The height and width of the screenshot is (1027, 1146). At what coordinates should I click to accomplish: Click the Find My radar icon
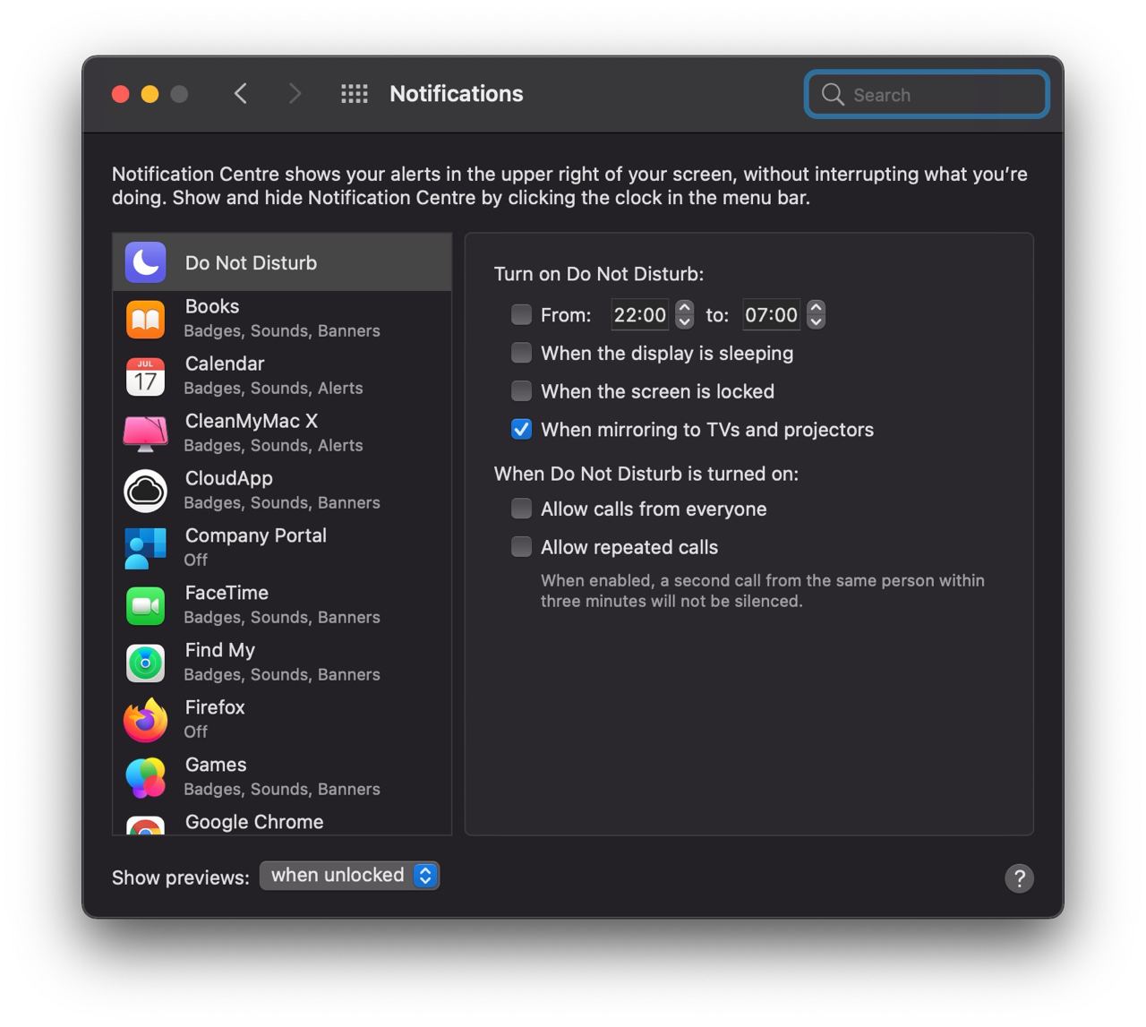145,663
